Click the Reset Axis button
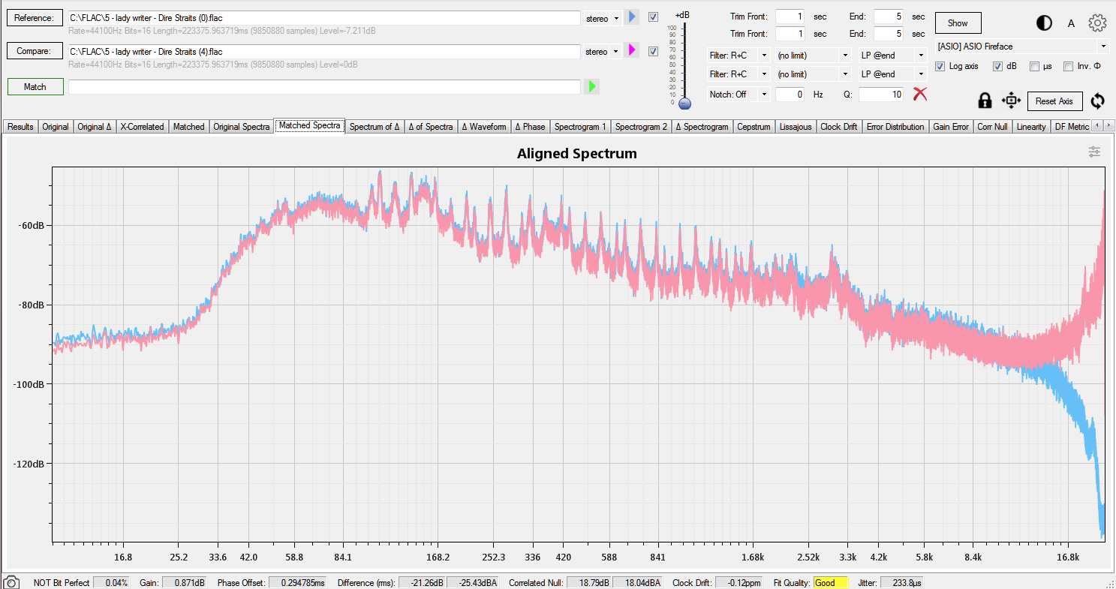The width and height of the screenshot is (1116, 589). coord(1054,101)
